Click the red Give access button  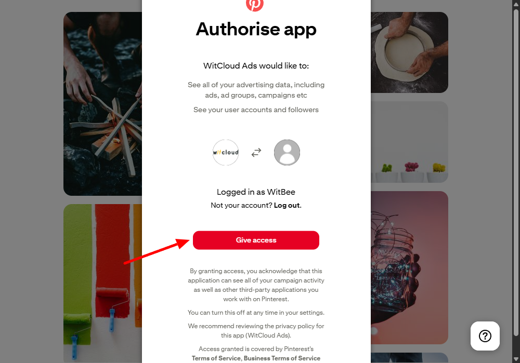click(256, 240)
